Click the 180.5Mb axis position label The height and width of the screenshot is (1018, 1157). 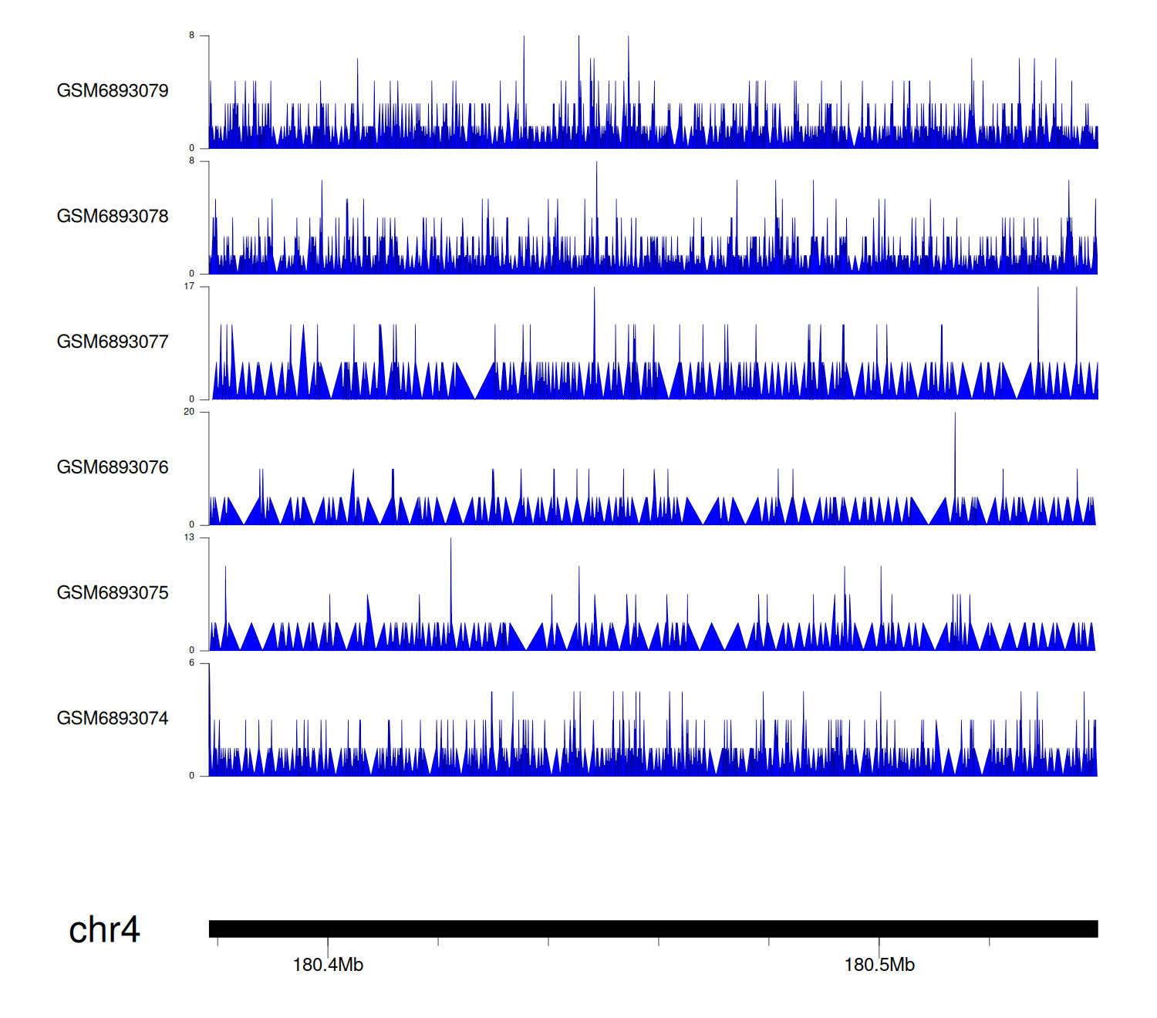point(879,965)
